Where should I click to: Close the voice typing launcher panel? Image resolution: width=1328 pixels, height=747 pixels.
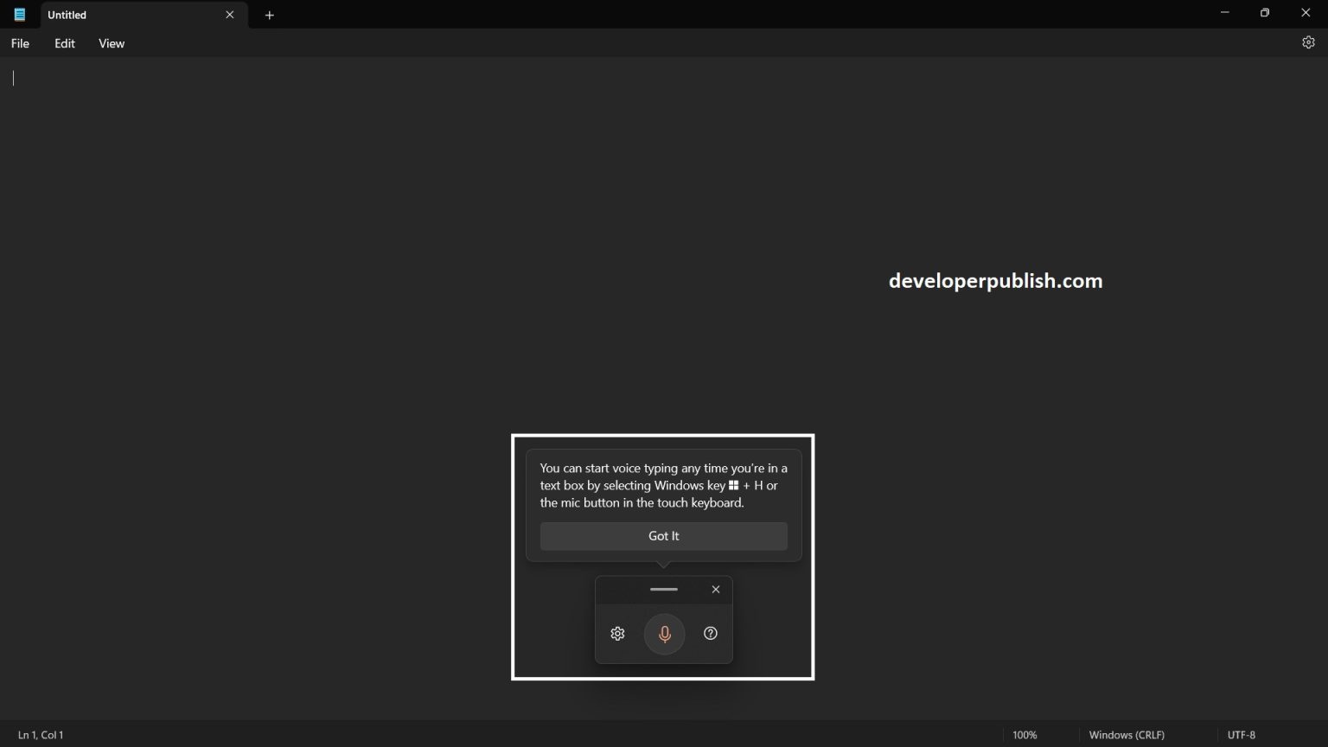pos(716,590)
